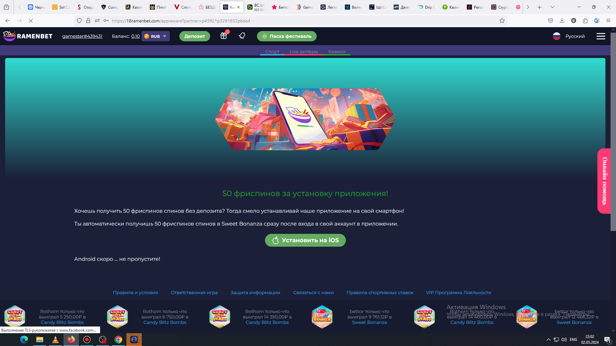Click the rocket notification icon in header
Image resolution: width=616 pixels, height=346 pixels.
[242, 36]
